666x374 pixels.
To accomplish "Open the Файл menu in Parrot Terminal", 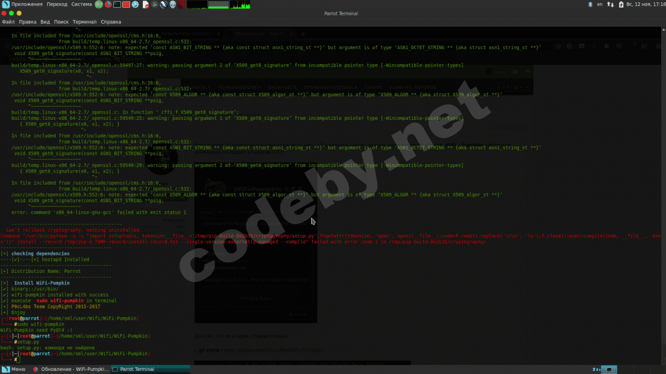I will 8,22.
